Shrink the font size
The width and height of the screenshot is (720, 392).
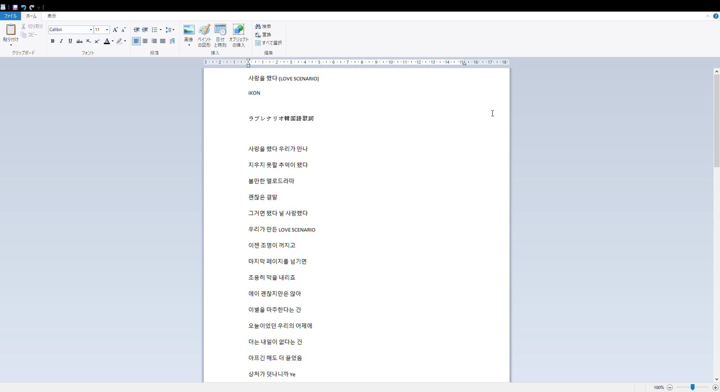click(124, 30)
